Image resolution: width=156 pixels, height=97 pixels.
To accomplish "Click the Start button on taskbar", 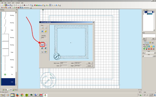I will tap(3, 95).
